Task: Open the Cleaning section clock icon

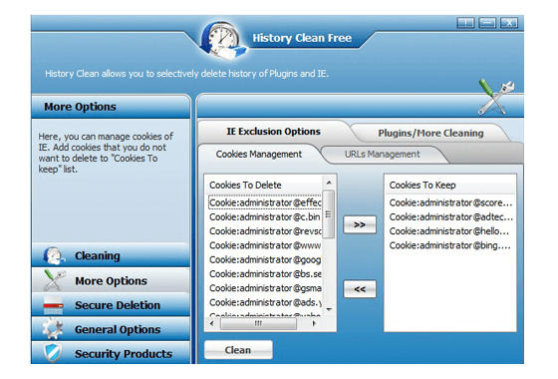Action: (54, 255)
